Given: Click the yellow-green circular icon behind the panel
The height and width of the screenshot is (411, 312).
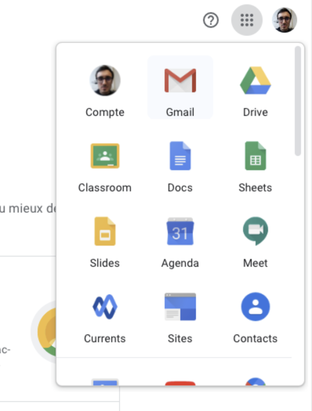Looking at the screenshot, I should click(x=47, y=332).
